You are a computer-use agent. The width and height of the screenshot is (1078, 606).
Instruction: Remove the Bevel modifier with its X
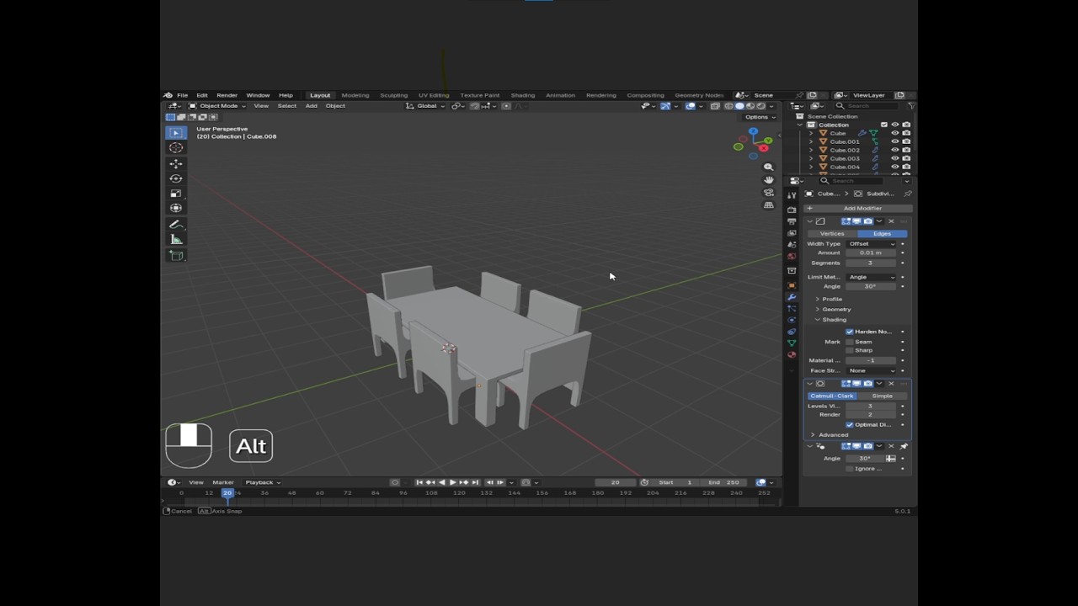coord(891,221)
